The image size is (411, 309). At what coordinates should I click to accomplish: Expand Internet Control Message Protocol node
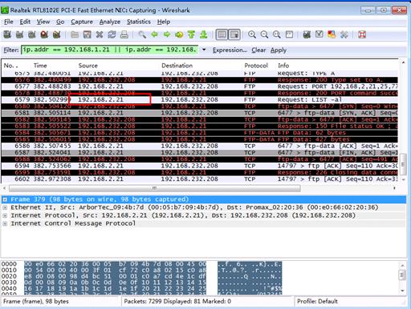5,223
